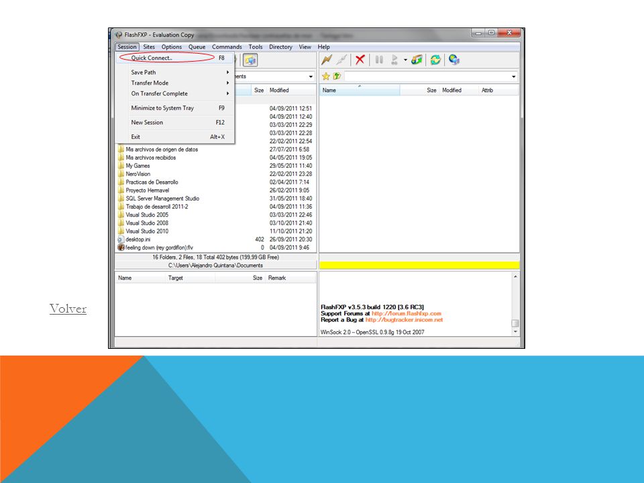644x483 pixels.
Task: Select the 'Trabajo de desarroll 2011-2' folder
Action: pos(157,207)
